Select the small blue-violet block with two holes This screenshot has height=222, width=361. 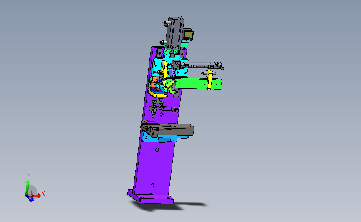pos(172,73)
